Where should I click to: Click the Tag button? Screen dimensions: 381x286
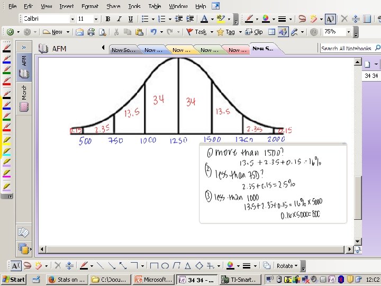click(226, 32)
